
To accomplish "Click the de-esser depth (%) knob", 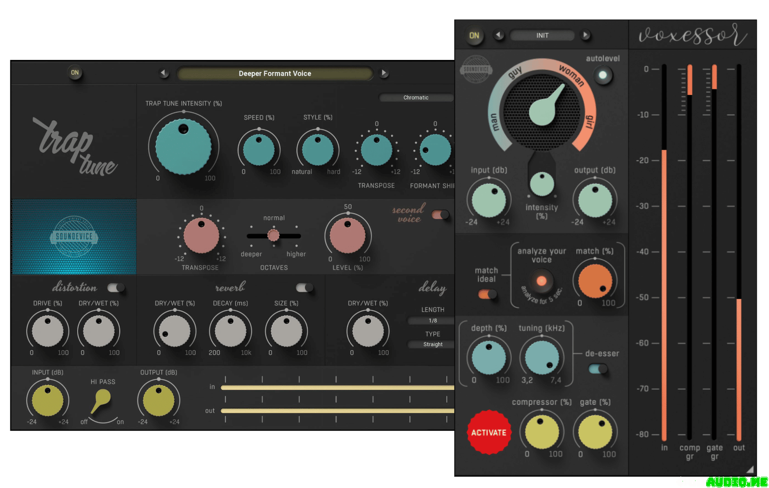I will click(489, 358).
